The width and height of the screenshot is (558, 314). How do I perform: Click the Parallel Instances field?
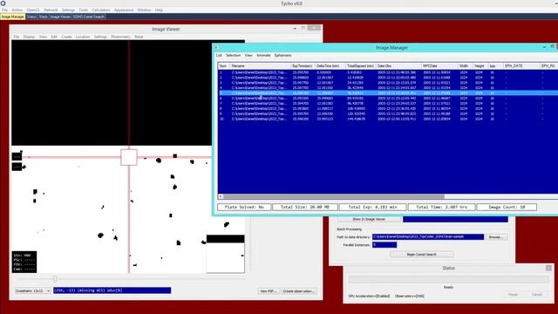pyautogui.click(x=384, y=245)
